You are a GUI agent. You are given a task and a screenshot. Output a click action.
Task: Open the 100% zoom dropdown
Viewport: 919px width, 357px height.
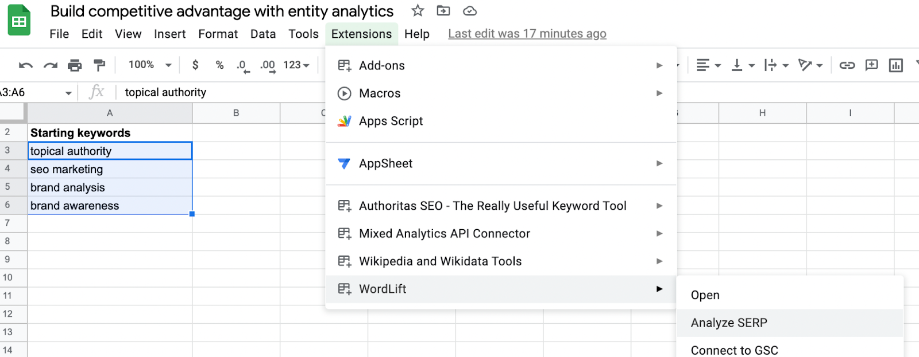coord(149,65)
